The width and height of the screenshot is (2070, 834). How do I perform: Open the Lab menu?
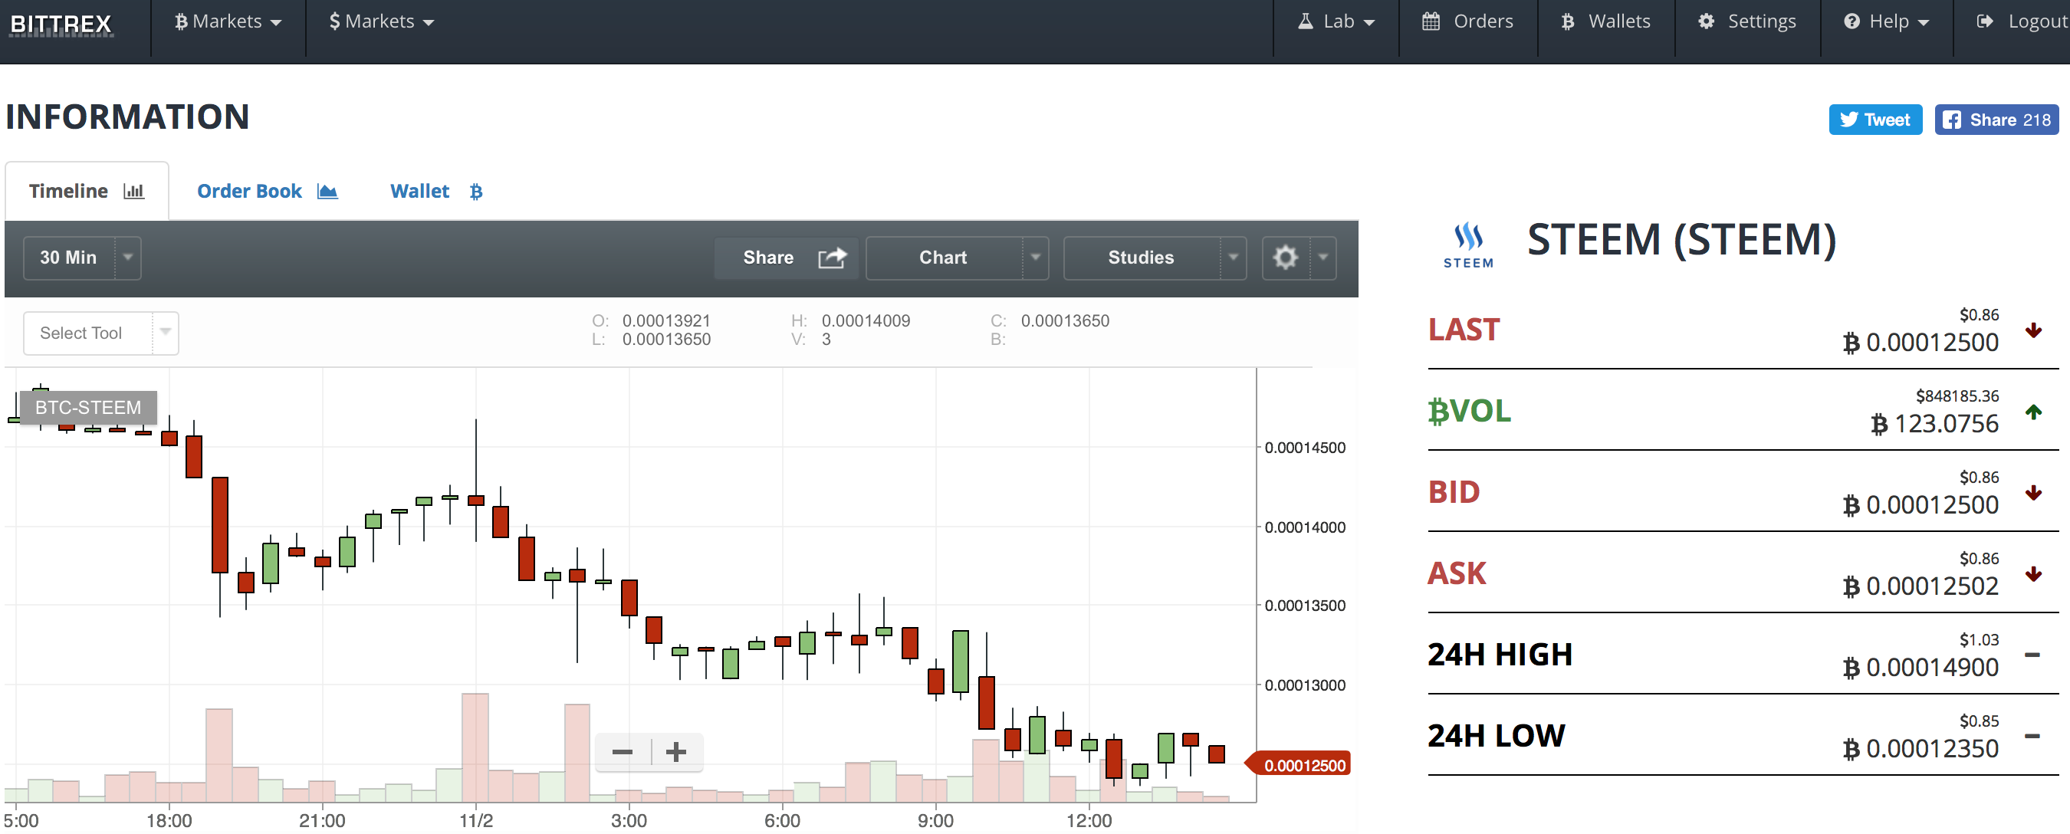pyautogui.click(x=1336, y=21)
